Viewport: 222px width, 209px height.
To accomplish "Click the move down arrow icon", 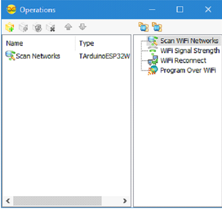I will (x=83, y=27).
